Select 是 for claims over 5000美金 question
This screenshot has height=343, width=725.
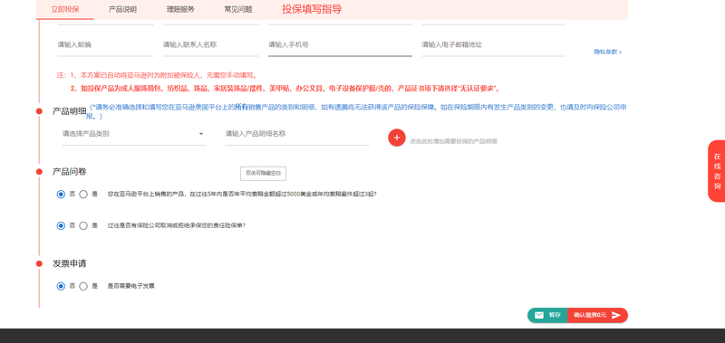83,195
